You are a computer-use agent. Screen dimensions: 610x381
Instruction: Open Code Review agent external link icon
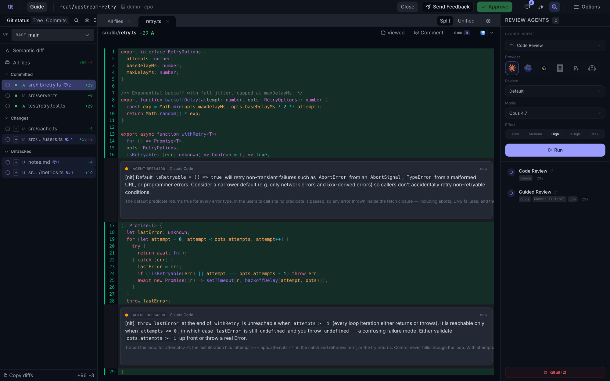point(551,171)
